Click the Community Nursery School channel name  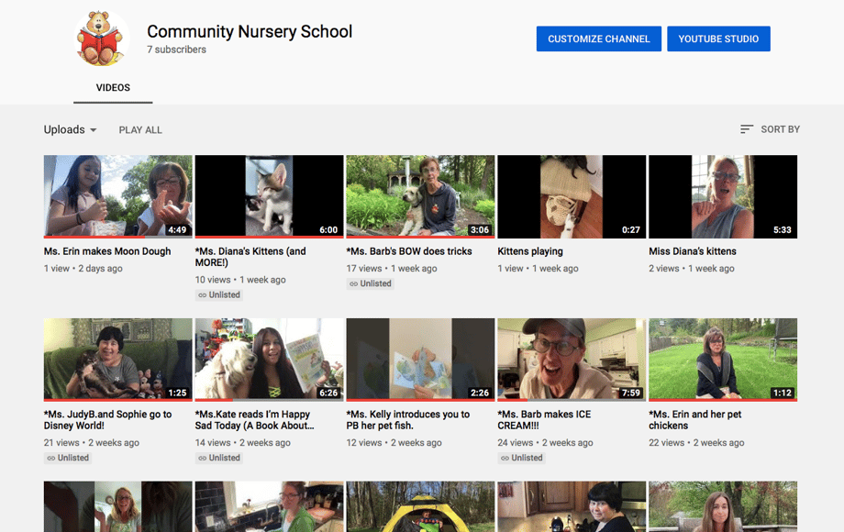[250, 31]
